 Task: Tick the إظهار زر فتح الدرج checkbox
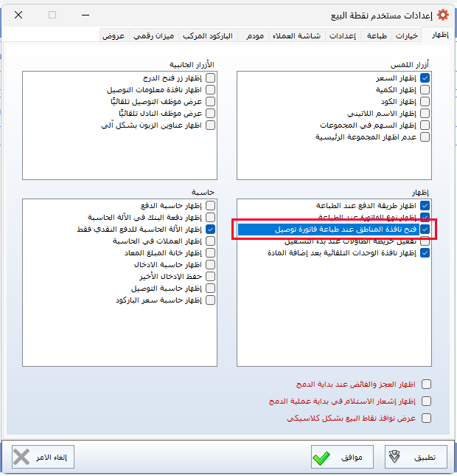(x=210, y=77)
